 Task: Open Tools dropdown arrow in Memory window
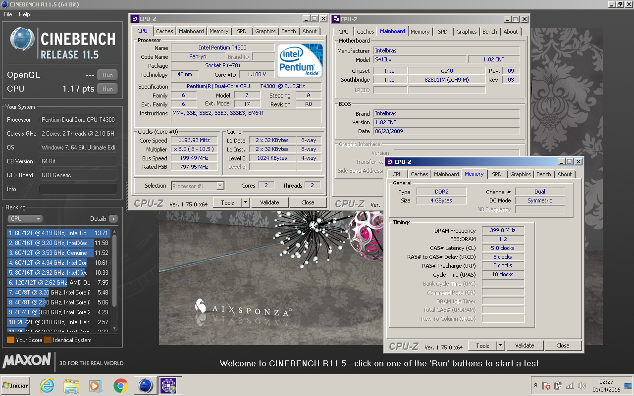click(x=501, y=346)
